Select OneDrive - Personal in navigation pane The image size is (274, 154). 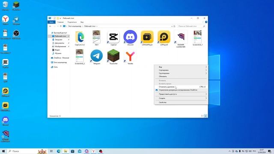(61, 58)
